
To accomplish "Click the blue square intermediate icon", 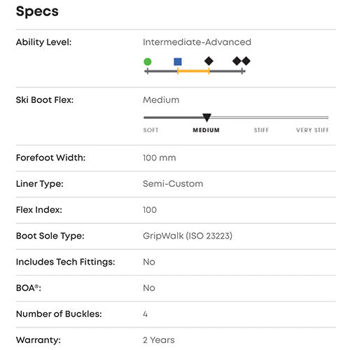I will click(x=178, y=62).
